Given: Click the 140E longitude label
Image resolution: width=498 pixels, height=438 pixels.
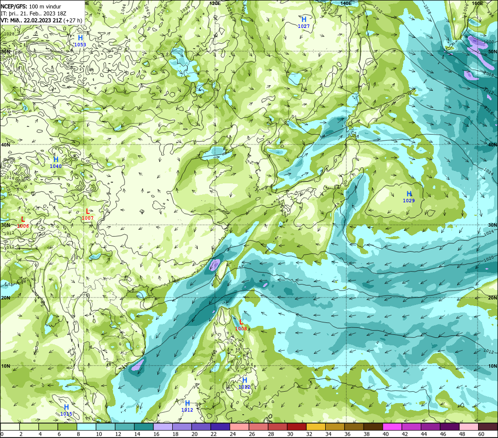Looking at the screenshot, I should point(346,3).
